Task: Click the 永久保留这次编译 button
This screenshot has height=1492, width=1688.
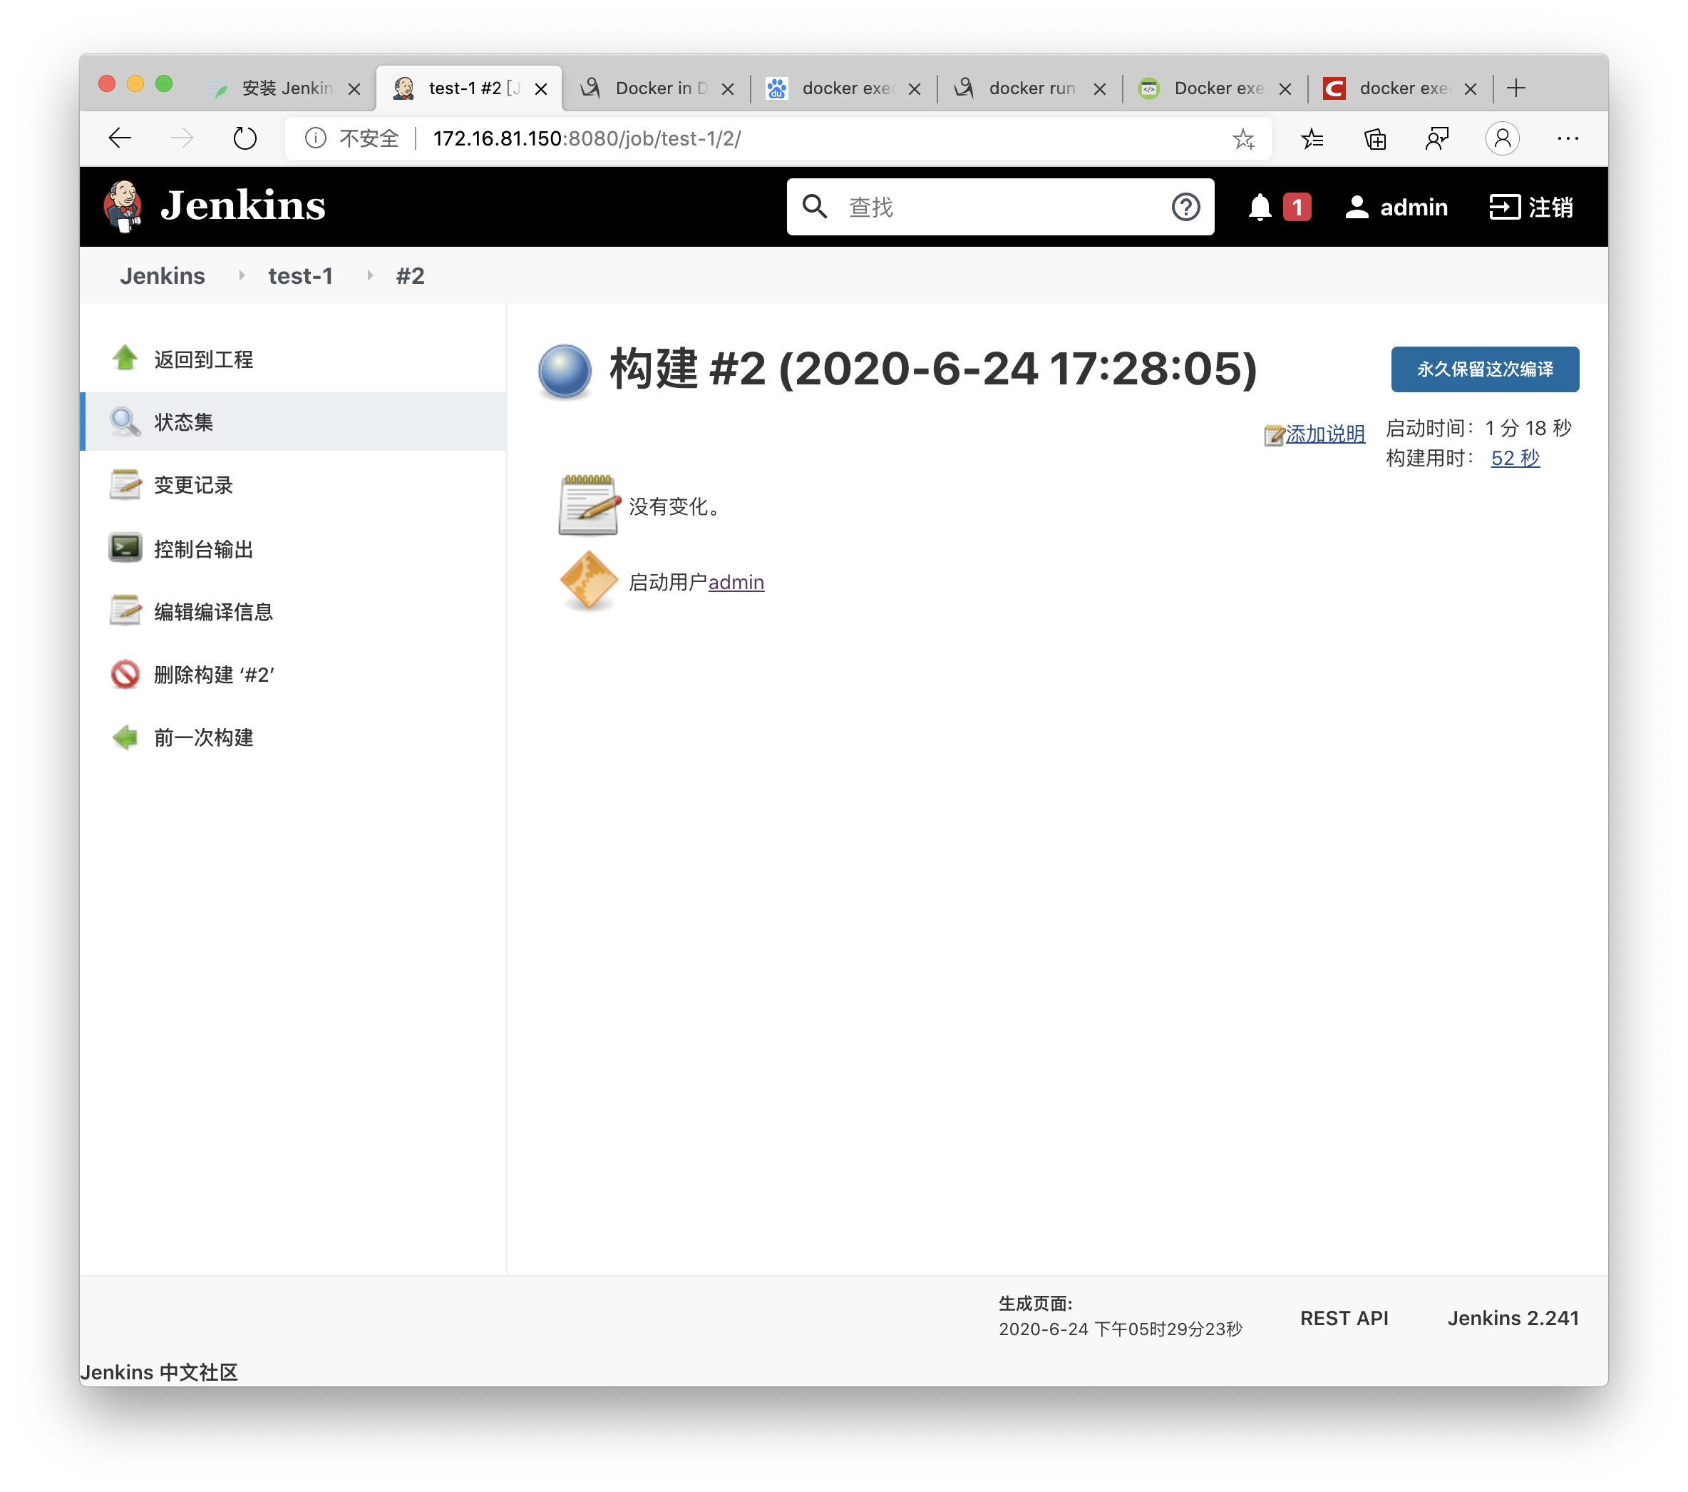Action: pyautogui.click(x=1484, y=369)
